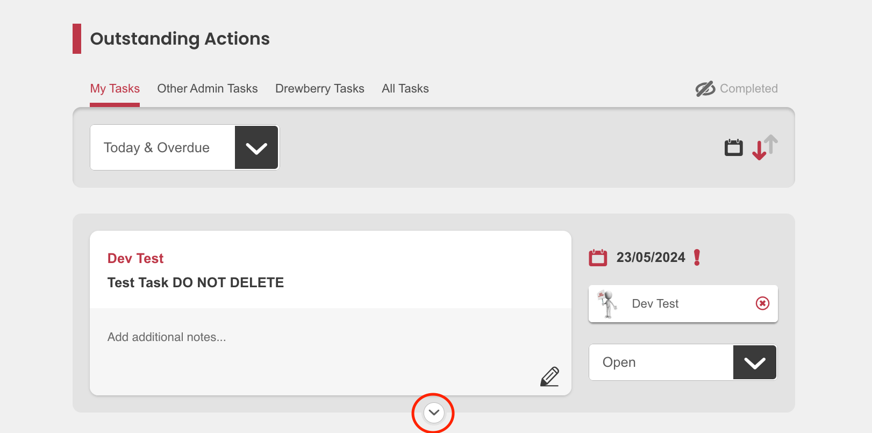Show completed tasks via Completed label
Image resolution: width=872 pixels, height=433 pixels.
pos(748,89)
